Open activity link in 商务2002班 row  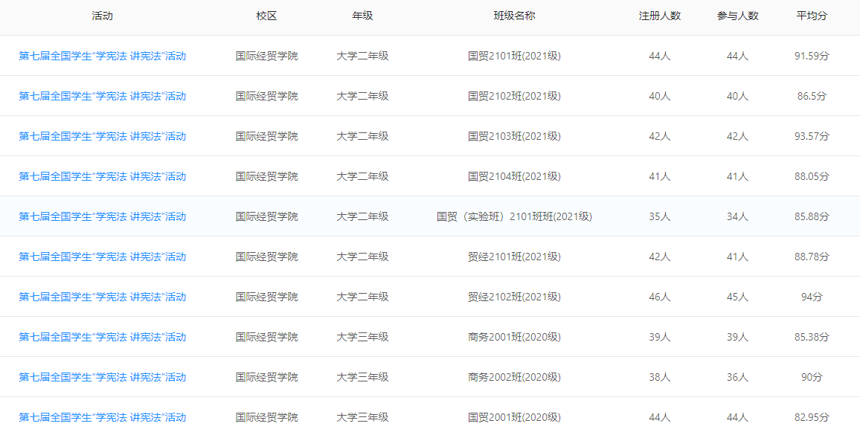pyautogui.click(x=103, y=378)
